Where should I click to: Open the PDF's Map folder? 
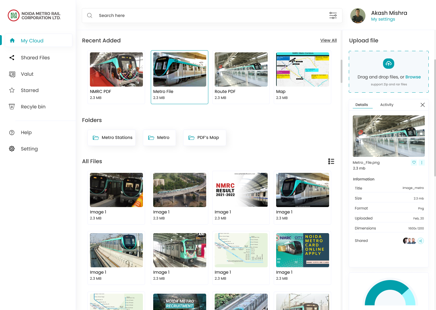[x=204, y=138]
